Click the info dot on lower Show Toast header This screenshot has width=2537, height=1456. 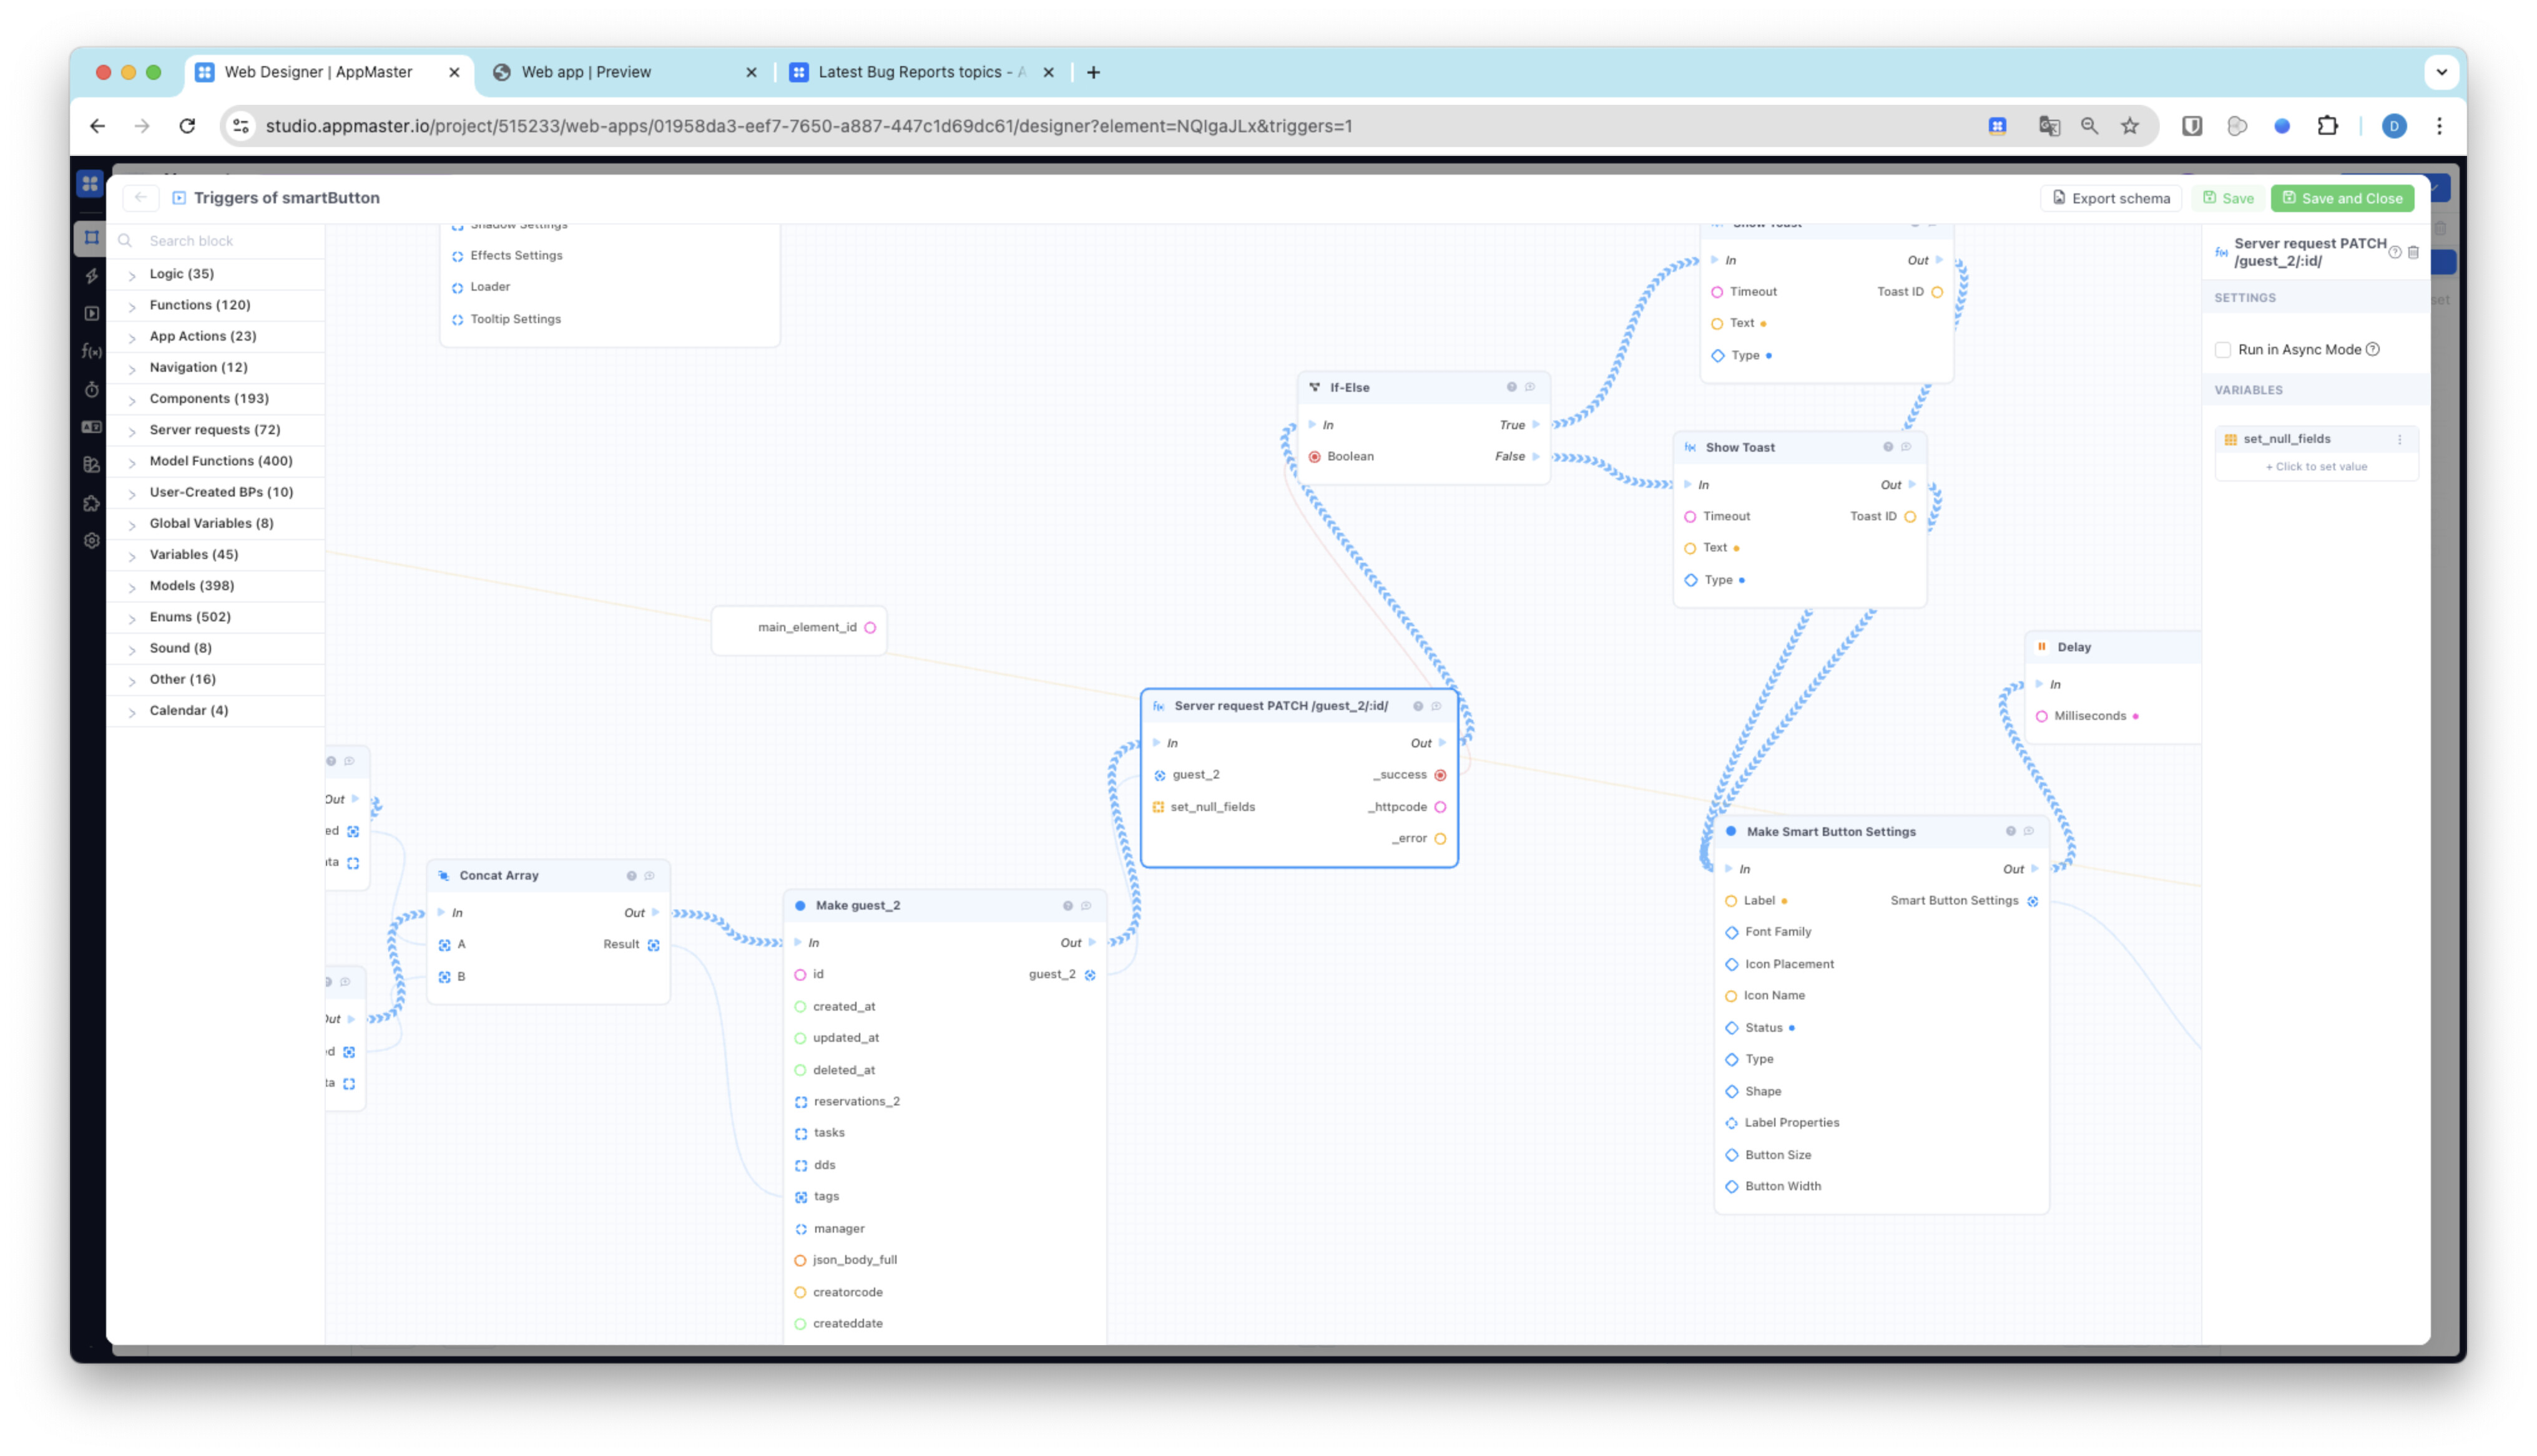click(x=1888, y=447)
